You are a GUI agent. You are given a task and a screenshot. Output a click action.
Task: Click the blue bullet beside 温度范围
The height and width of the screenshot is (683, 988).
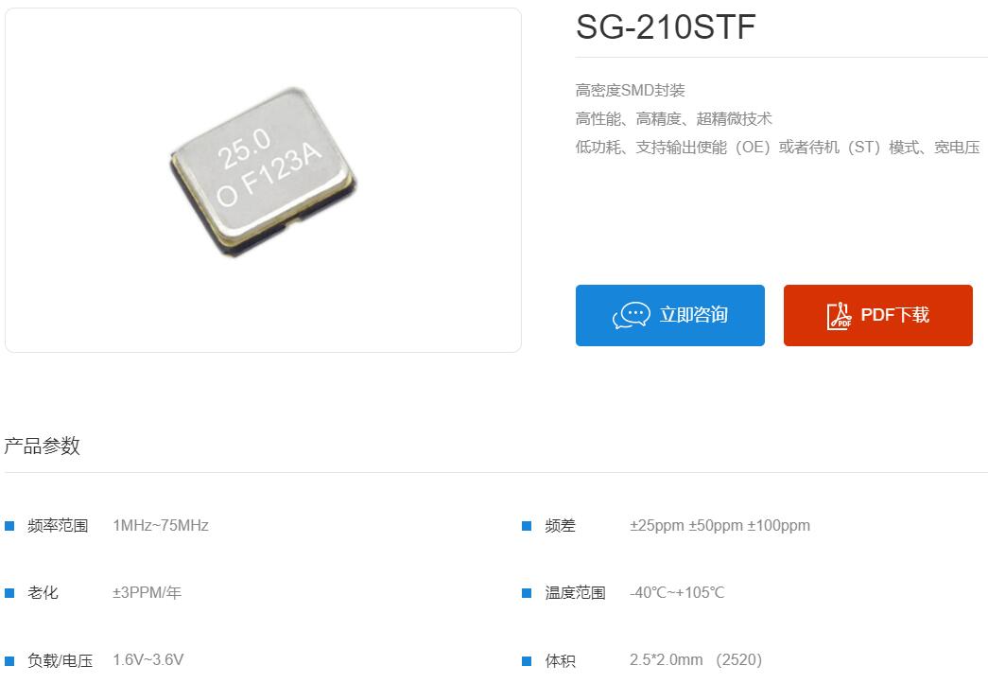pos(527,593)
